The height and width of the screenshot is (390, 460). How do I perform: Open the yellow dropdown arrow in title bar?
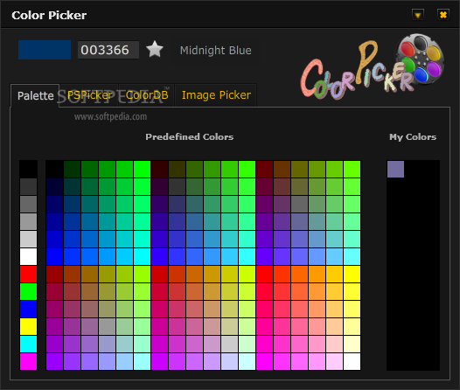[x=418, y=15]
